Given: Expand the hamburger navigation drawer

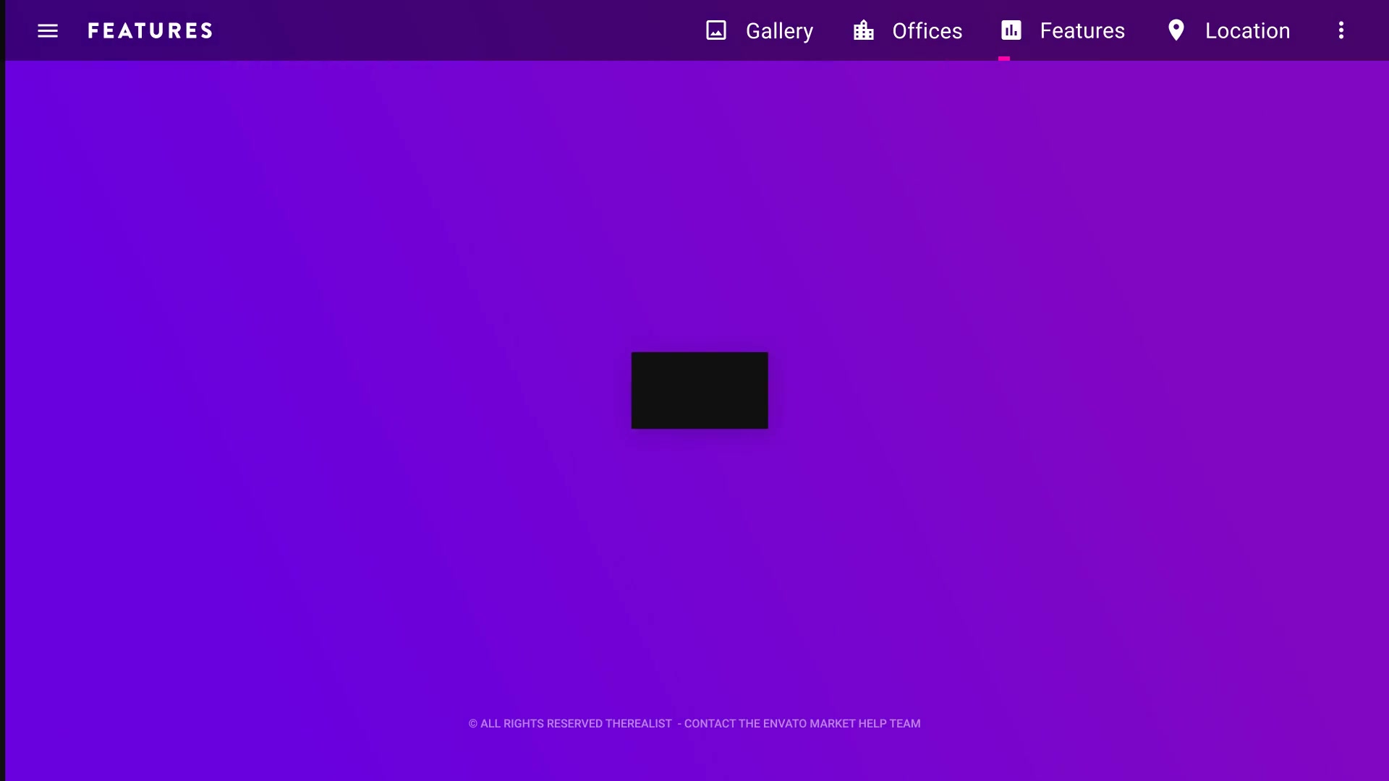Looking at the screenshot, I should point(48,30).
